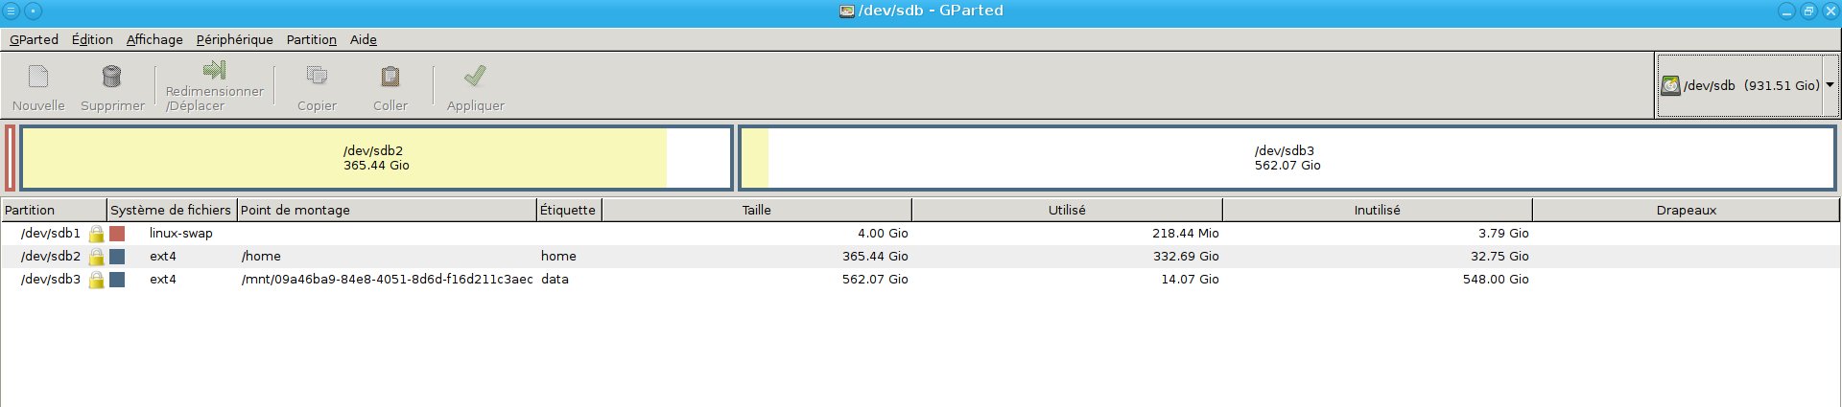This screenshot has height=407, width=1842.
Task: Sort by the Taille column header
Action: [x=756, y=210]
